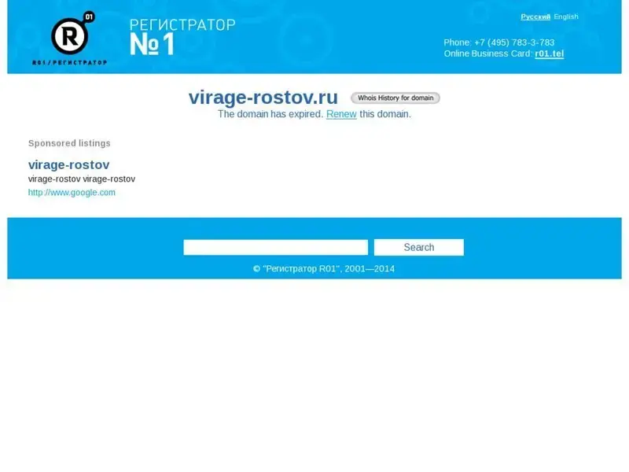Visit the http://www.google.com listing URL
Viewport: 629px width, 472px height.
coord(72,192)
